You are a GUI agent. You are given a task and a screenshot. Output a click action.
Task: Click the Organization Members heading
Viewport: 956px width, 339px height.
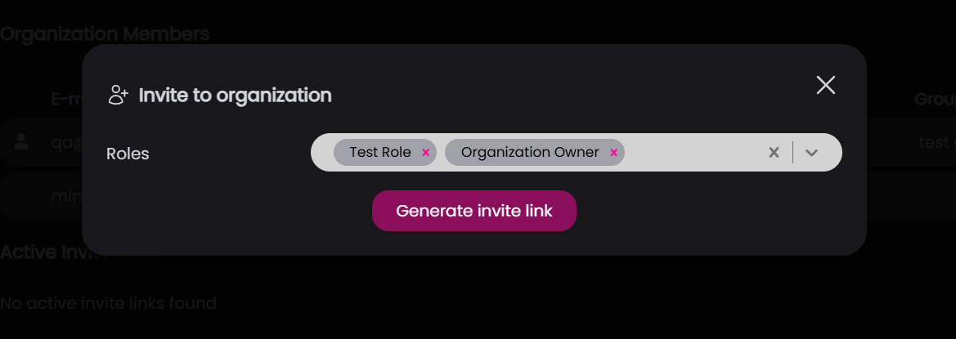[x=105, y=34]
